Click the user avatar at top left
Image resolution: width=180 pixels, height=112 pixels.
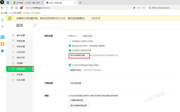2,2
